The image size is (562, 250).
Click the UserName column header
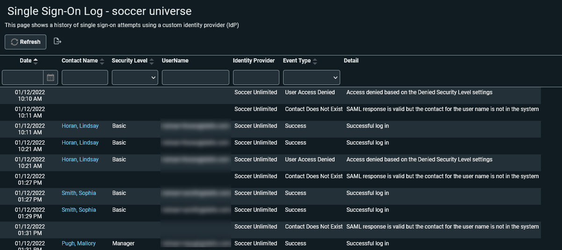(x=175, y=61)
